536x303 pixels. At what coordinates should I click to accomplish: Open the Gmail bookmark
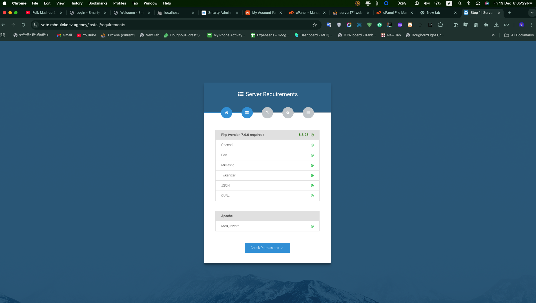[64, 35]
